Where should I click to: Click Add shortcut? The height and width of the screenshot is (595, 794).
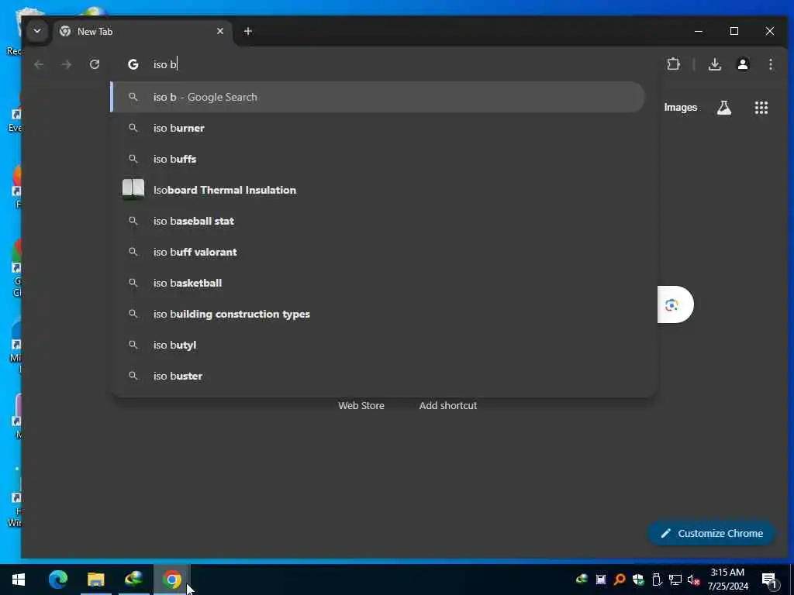point(448,406)
